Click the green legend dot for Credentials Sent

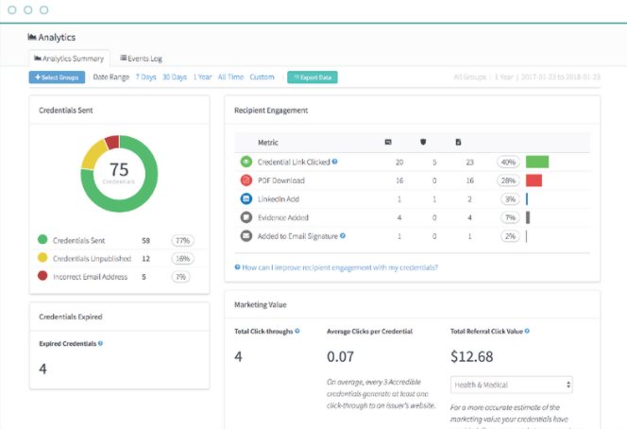pos(42,240)
